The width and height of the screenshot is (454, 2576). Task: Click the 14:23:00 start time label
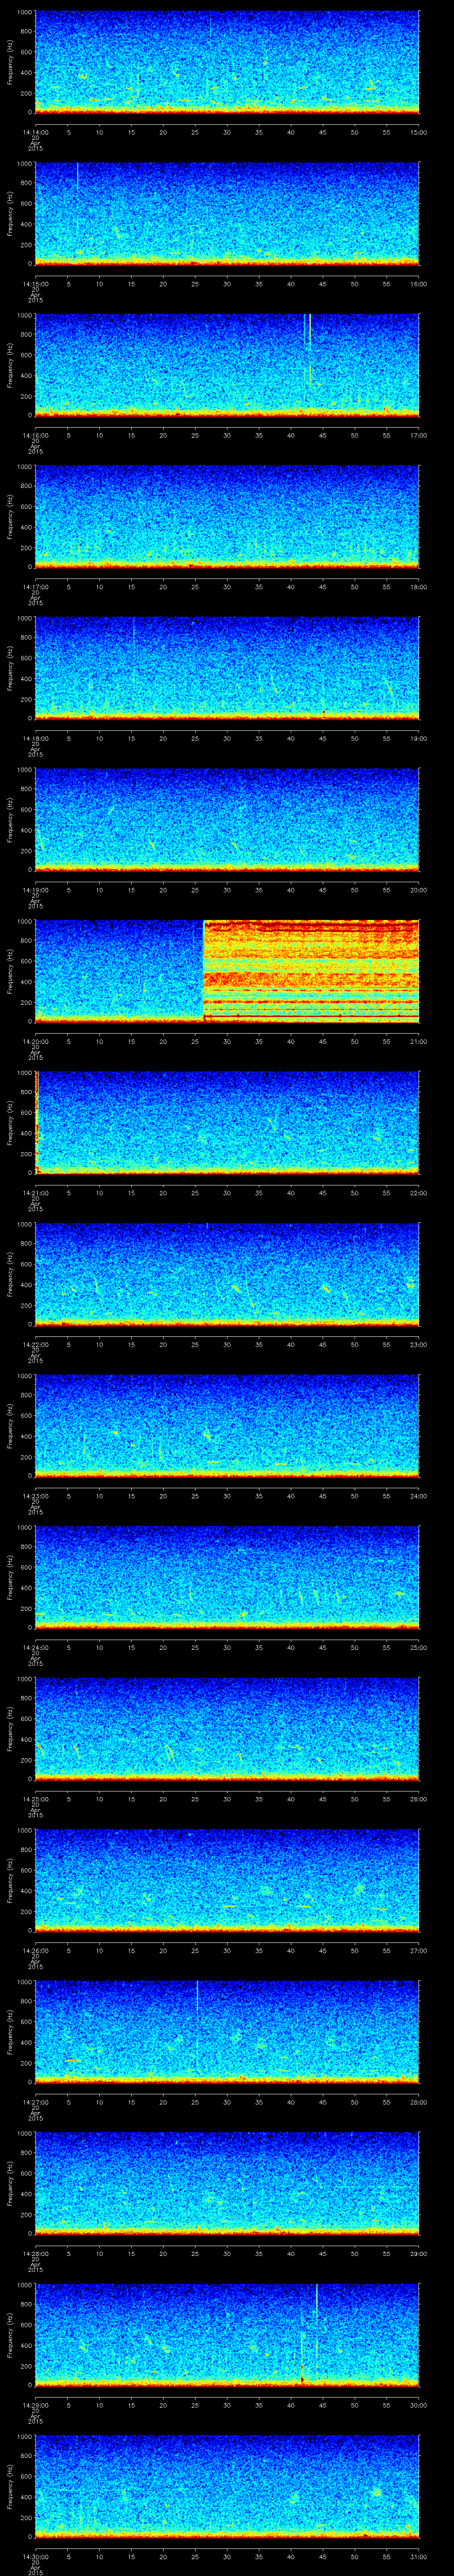coord(36,1496)
